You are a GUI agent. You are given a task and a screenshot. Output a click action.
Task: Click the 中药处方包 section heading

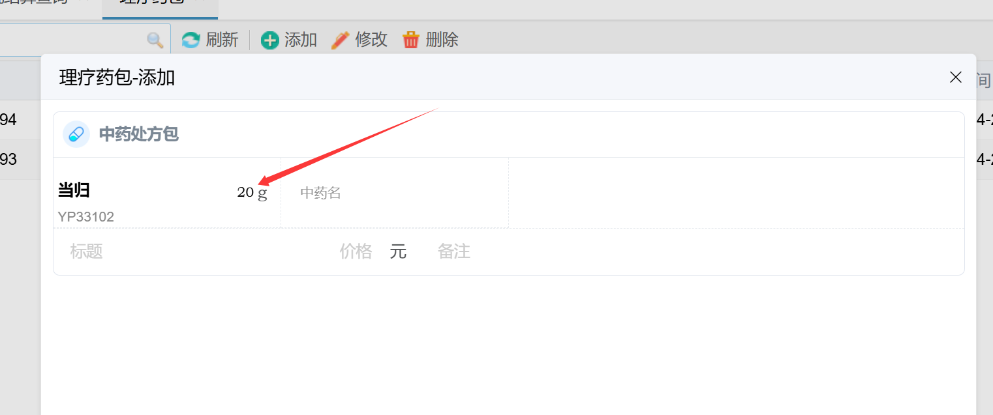138,134
